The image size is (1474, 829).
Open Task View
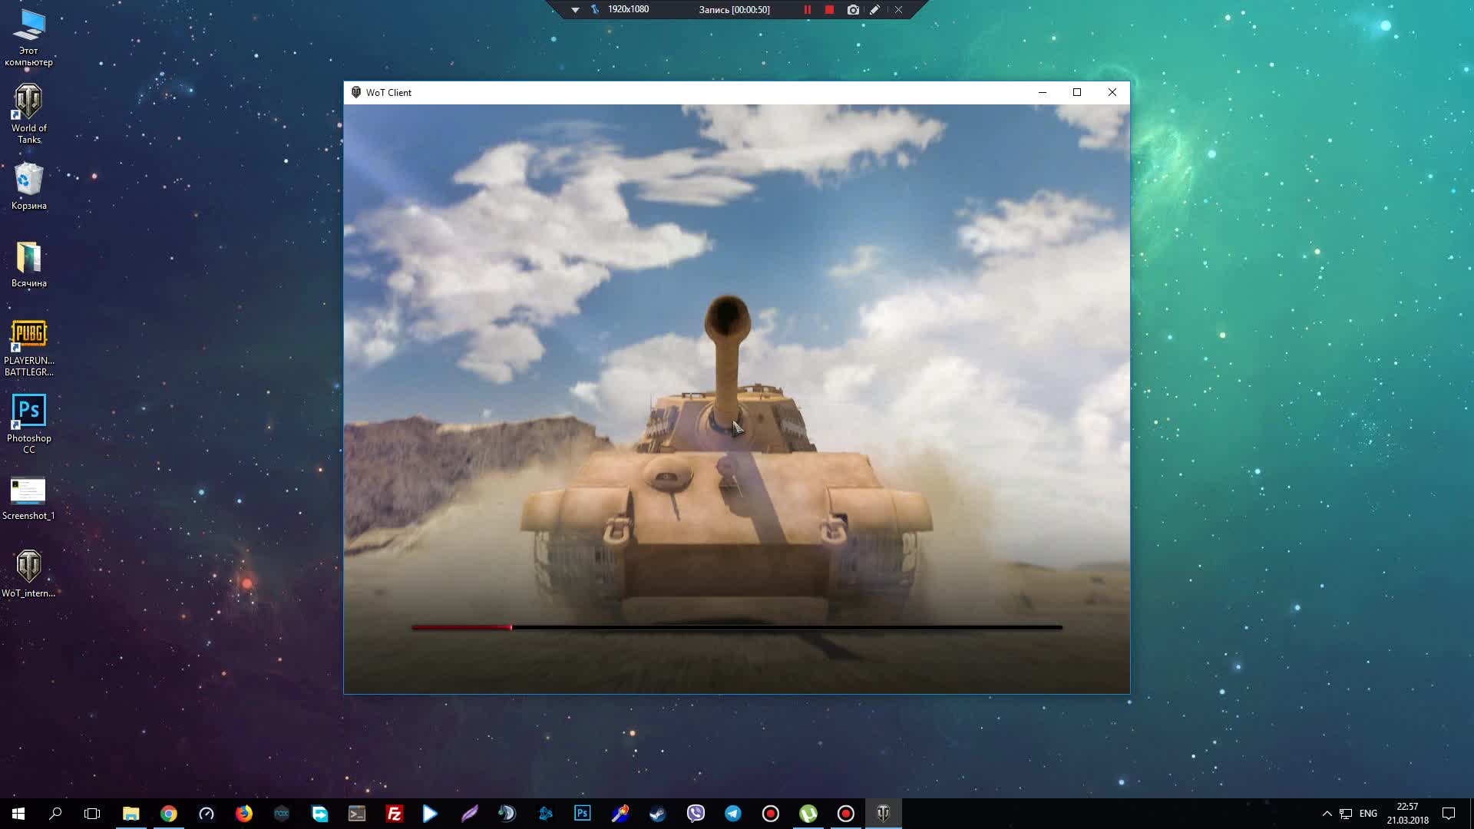pyautogui.click(x=92, y=814)
